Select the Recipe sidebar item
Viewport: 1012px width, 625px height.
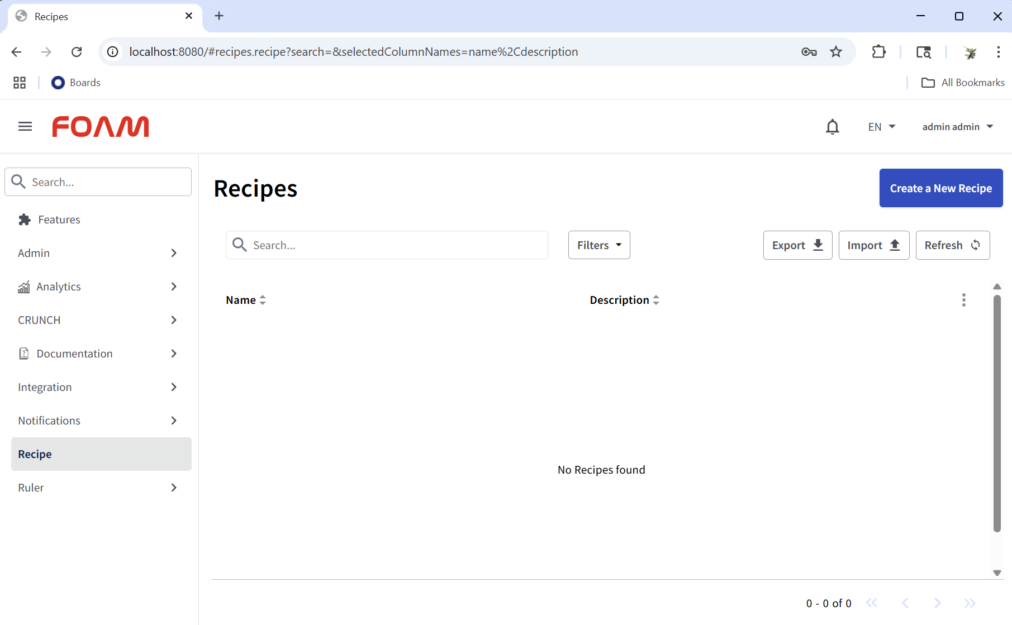(101, 454)
